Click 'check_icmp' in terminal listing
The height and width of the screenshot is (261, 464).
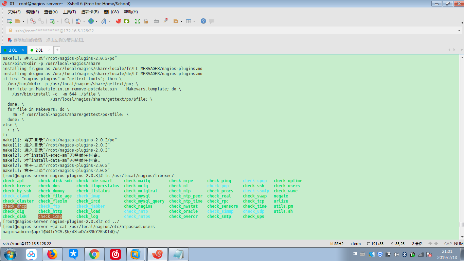pyautogui.click(x=50, y=216)
